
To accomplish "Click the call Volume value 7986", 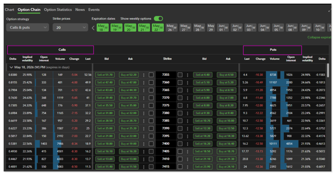I will point(60,144).
